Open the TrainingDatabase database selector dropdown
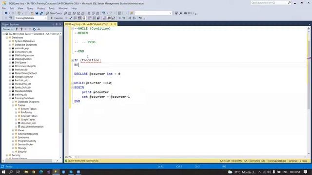 pyautogui.click(x=46, y=18)
